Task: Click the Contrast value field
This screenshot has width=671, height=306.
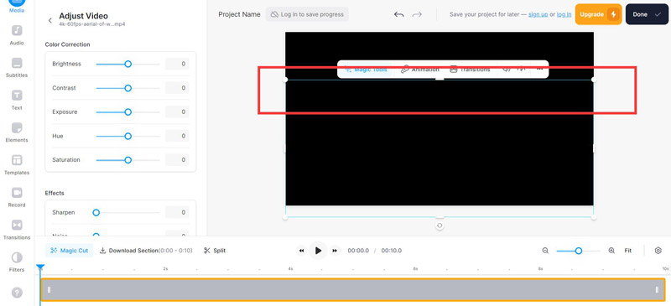Action: tap(177, 88)
